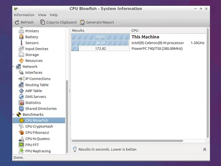Click the application icon in title bar
The height and width of the screenshot is (166, 221).
coord(16,9)
